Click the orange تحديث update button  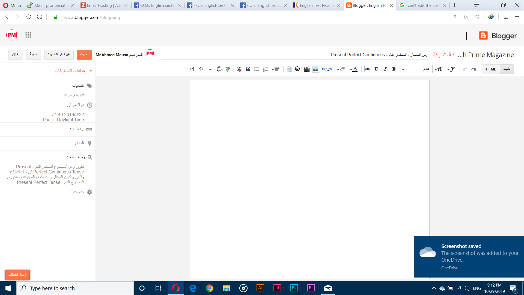tap(84, 54)
